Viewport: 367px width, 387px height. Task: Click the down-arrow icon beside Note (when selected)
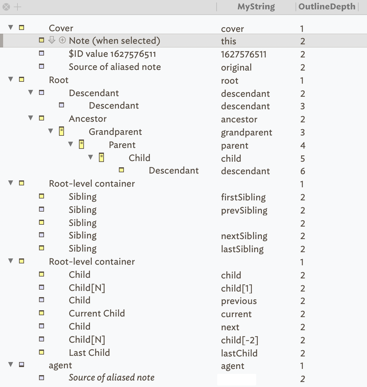52,40
